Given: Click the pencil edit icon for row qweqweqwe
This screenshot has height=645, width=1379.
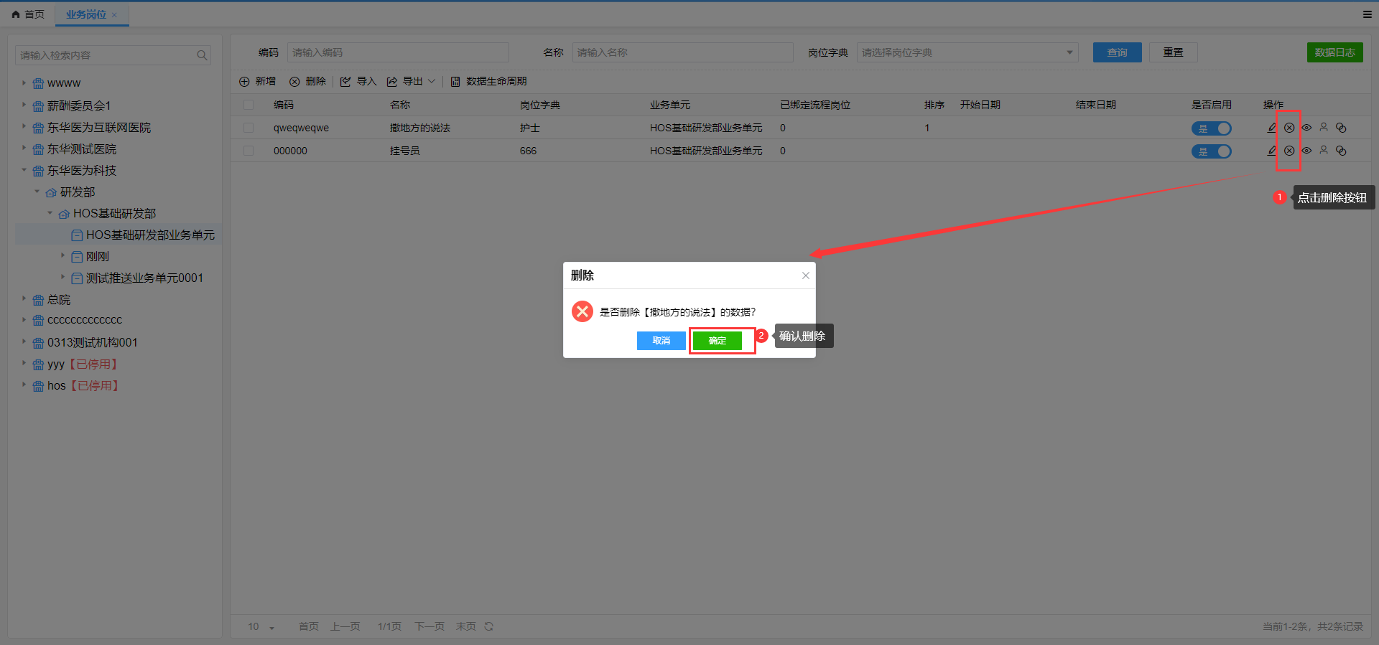Looking at the screenshot, I should 1272,128.
